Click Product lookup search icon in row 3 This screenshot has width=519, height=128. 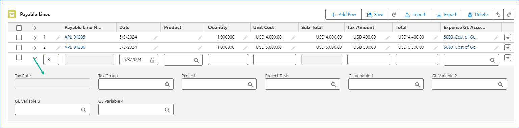(196, 60)
